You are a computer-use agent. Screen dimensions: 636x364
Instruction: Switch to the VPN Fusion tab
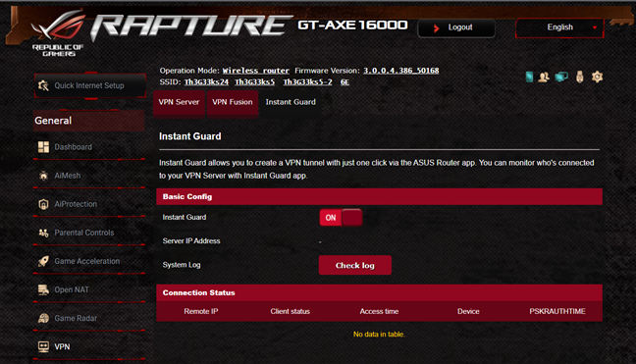233,103
